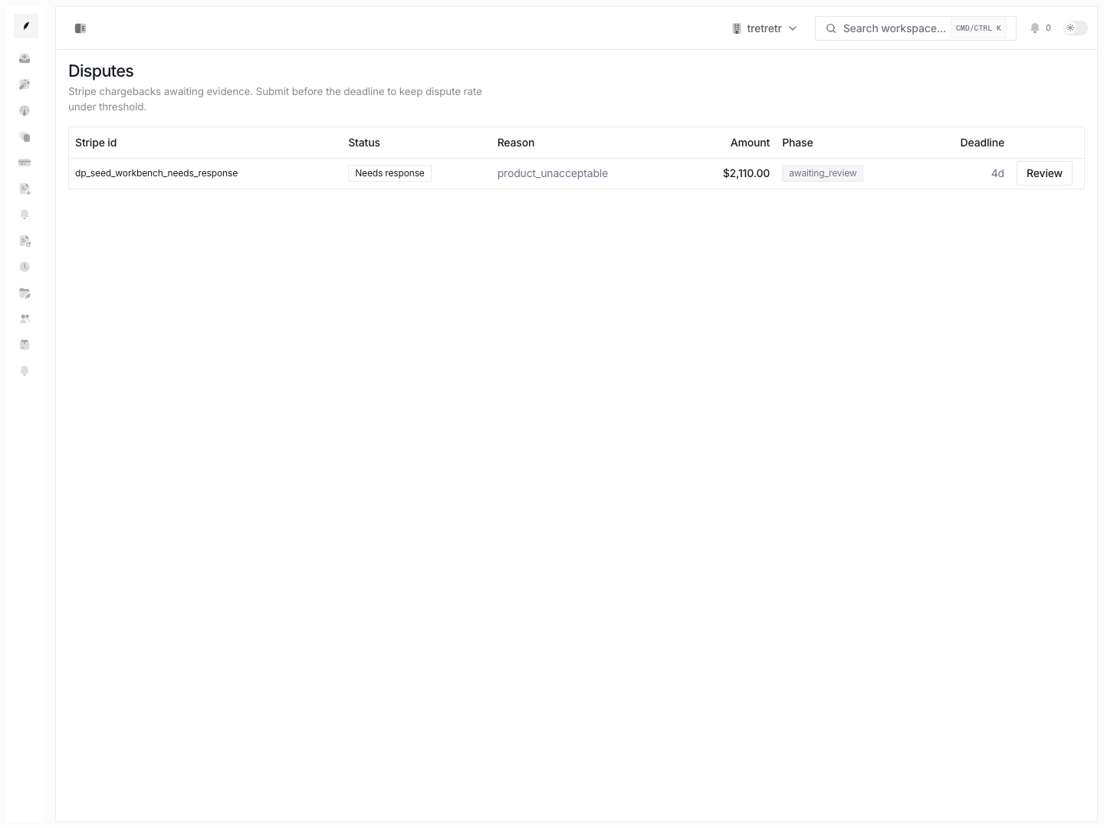Open the notifications bell showing 0
Image resolution: width=1104 pixels, height=828 pixels.
(1040, 28)
